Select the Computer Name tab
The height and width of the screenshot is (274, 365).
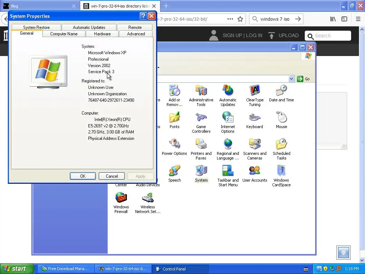tap(64, 34)
